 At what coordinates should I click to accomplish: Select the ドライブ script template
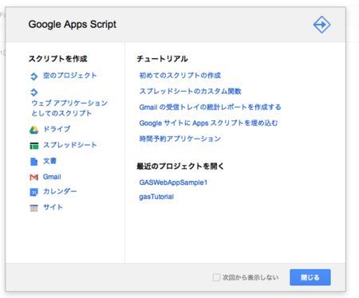[x=57, y=129]
